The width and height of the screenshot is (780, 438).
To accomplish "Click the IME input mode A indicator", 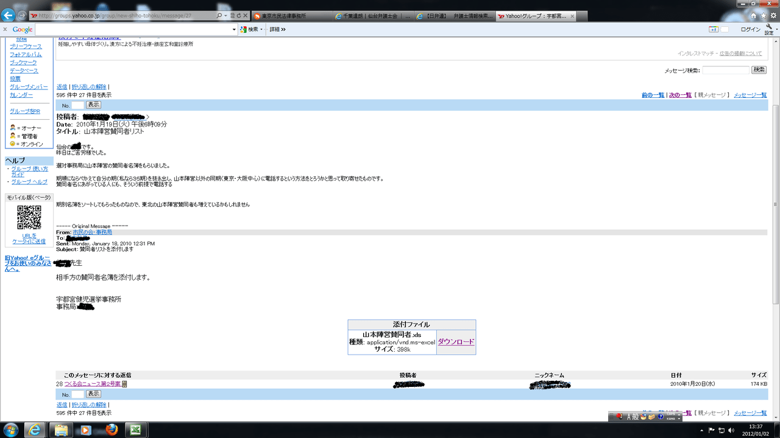I will click(x=629, y=417).
